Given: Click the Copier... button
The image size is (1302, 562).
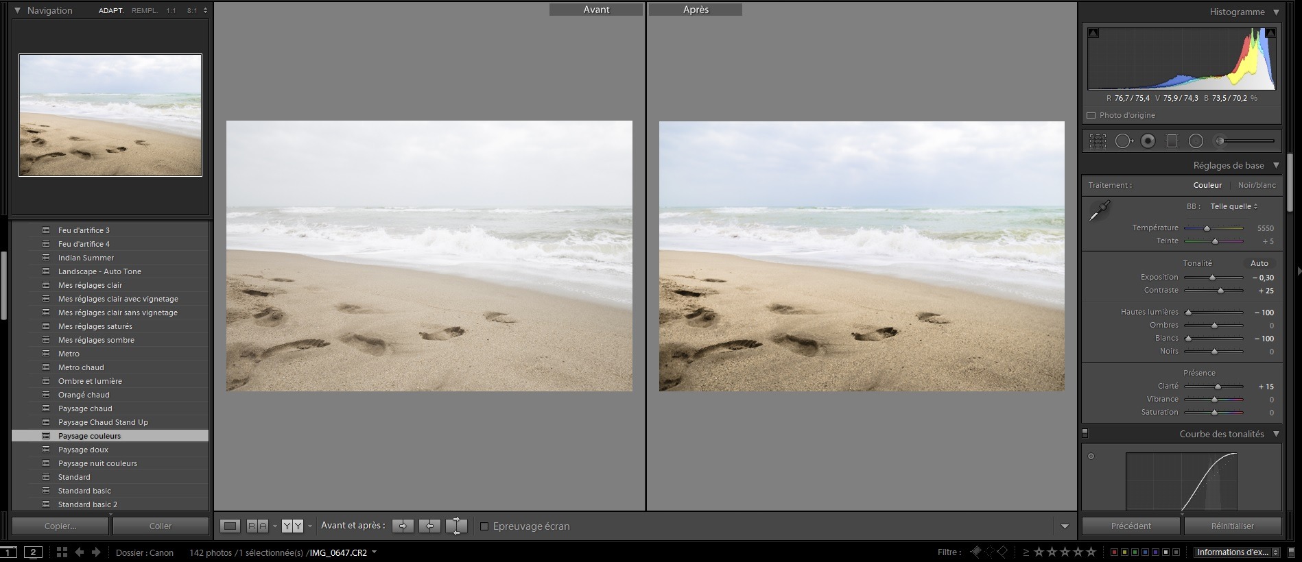Looking at the screenshot, I should 60,526.
